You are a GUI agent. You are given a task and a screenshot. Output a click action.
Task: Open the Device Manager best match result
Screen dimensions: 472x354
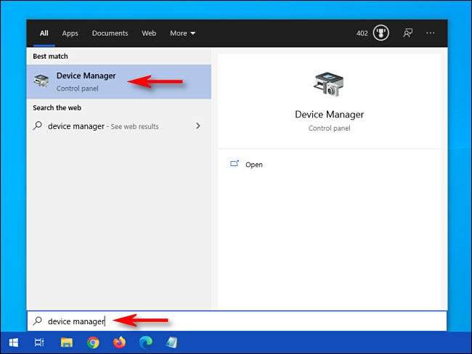(86, 81)
